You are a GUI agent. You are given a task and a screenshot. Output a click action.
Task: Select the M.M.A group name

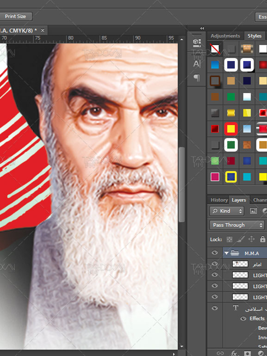point(252,253)
